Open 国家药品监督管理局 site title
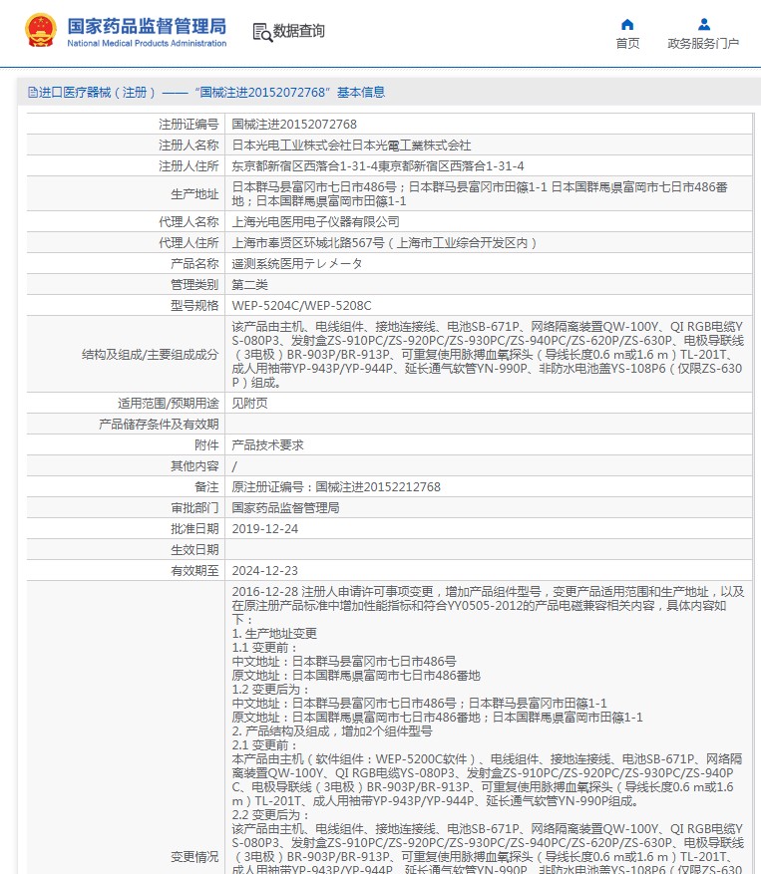 click(147, 26)
